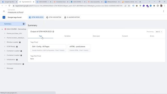167x94 pixels.
Task: Open the tab search dropdown arrow
Action: point(150,2)
